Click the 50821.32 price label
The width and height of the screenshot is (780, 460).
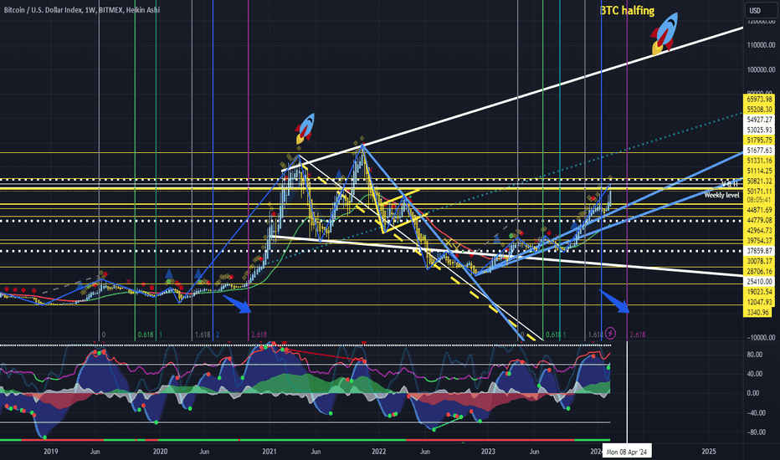coord(760,181)
